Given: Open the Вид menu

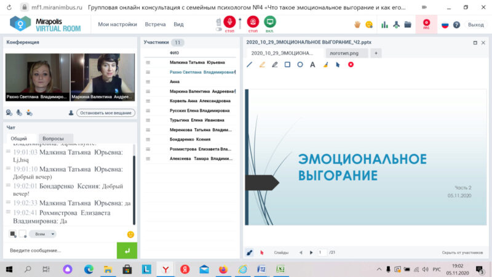Looking at the screenshot, I should pos(178,24).
